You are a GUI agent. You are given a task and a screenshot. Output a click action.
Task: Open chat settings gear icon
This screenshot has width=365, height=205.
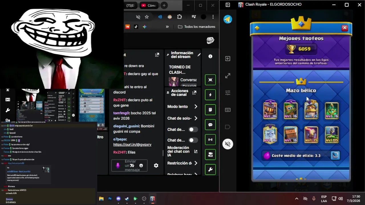coord(156,165)
